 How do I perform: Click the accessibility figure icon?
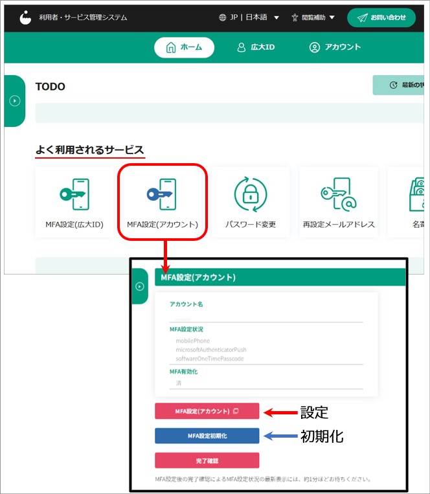(x=295, y=17)
